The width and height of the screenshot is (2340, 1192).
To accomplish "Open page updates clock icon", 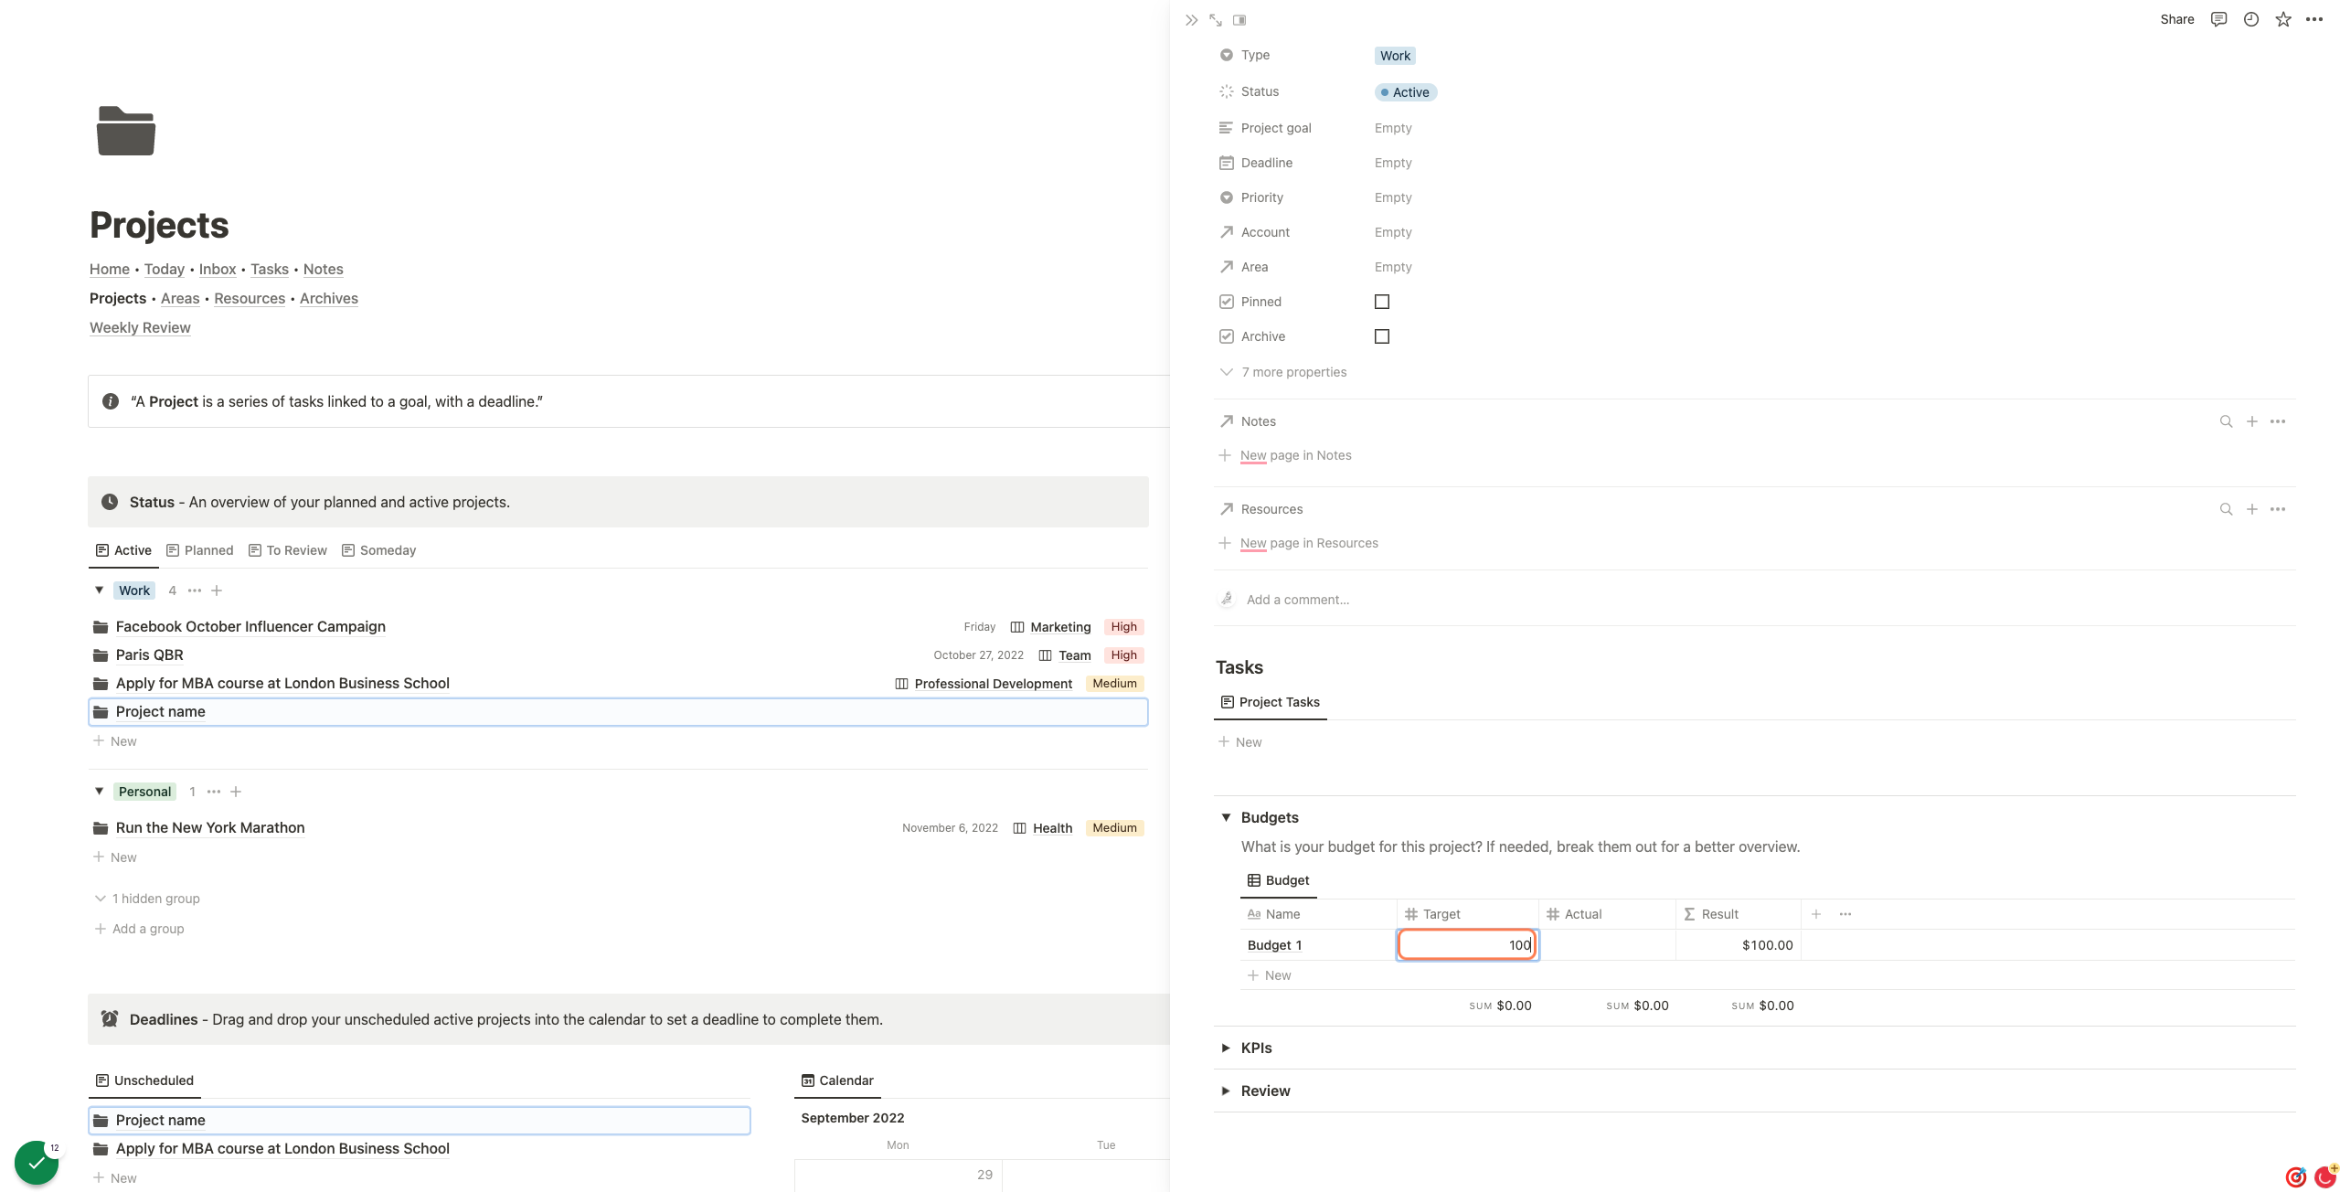I will tap(2251, 19).
